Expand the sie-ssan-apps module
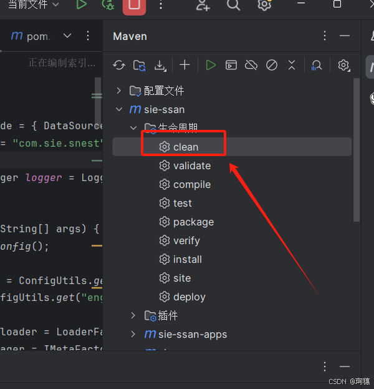Image resolution: width=374 pixels, height=389 pixels. (133, 334)
